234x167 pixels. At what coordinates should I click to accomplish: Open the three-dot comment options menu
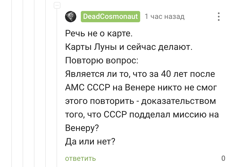218,17
